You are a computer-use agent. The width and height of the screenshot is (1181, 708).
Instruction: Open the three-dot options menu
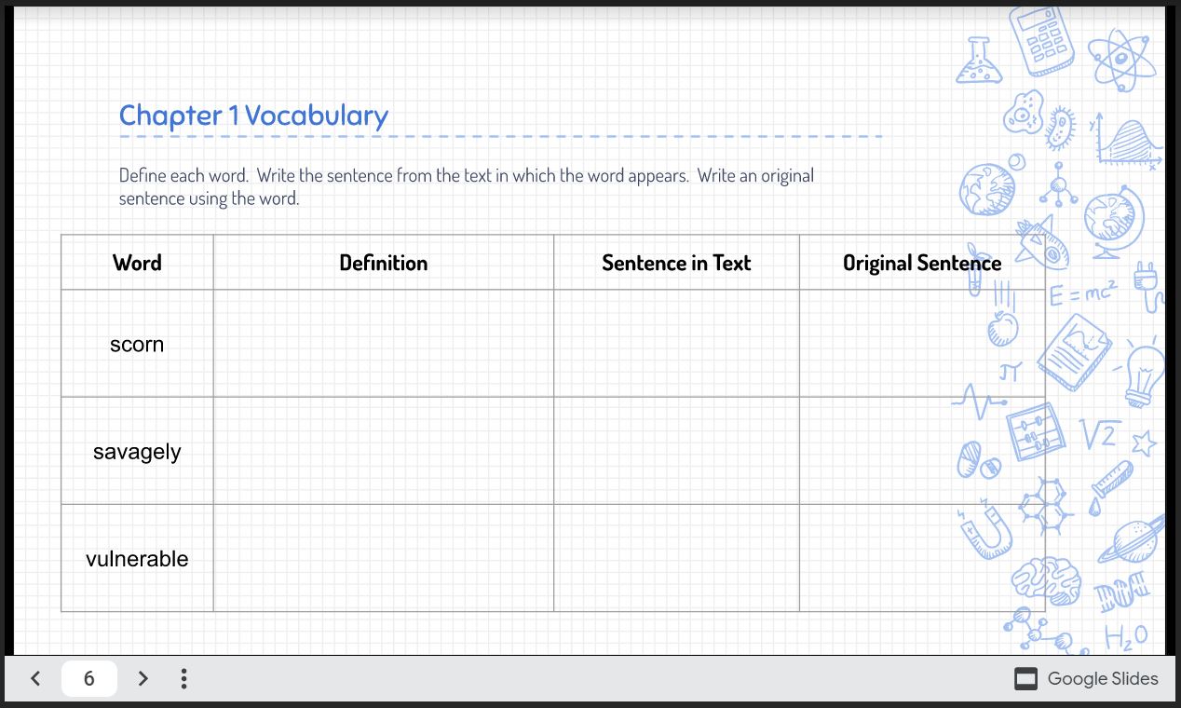click(x=183, y=678)
